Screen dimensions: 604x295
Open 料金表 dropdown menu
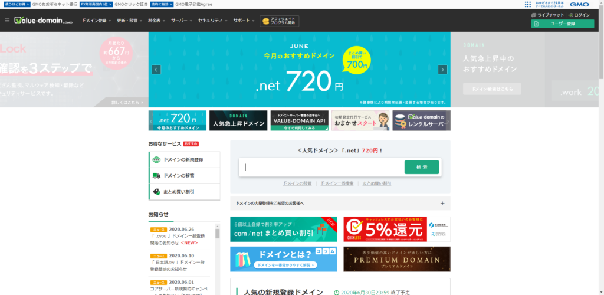click(157, 21)
